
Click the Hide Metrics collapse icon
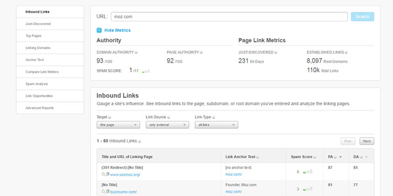tap(99, 30)
